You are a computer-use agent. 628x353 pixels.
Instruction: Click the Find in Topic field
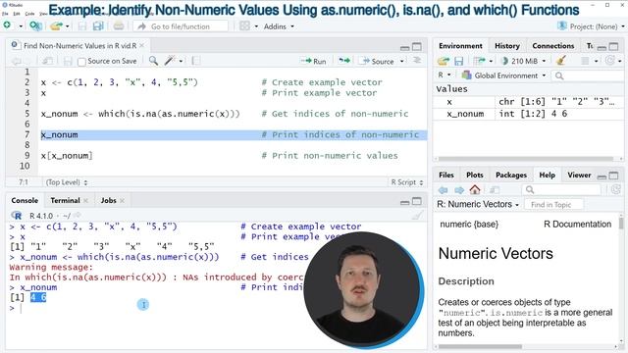point(553,205)
